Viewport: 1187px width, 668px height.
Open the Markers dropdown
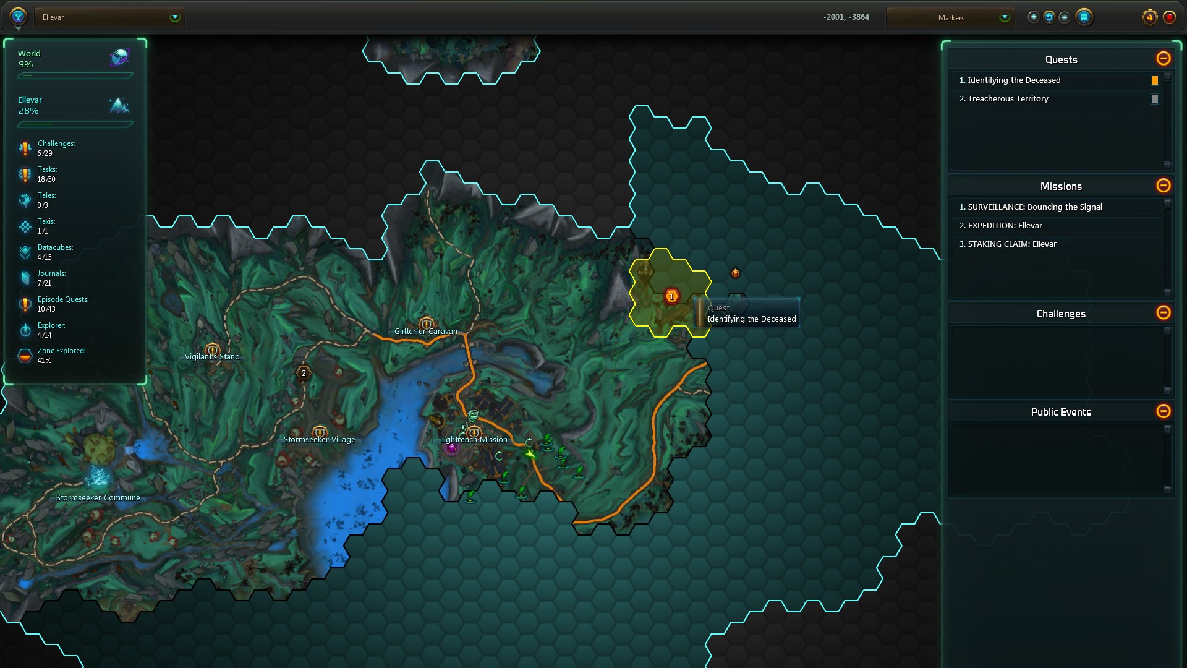[x=950, y=17]
